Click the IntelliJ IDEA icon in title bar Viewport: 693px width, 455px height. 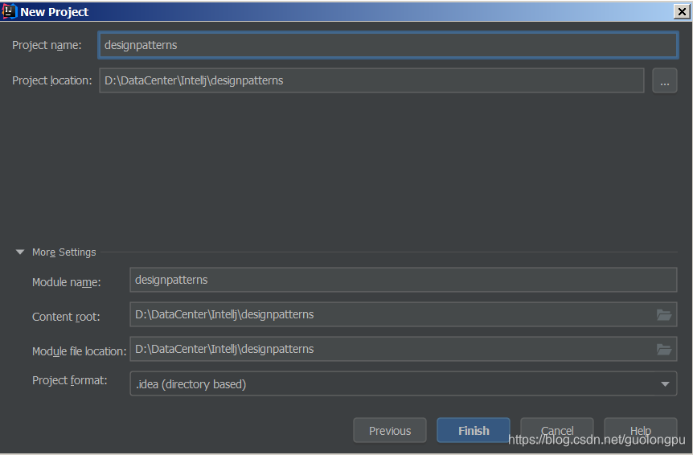(10, 11)
